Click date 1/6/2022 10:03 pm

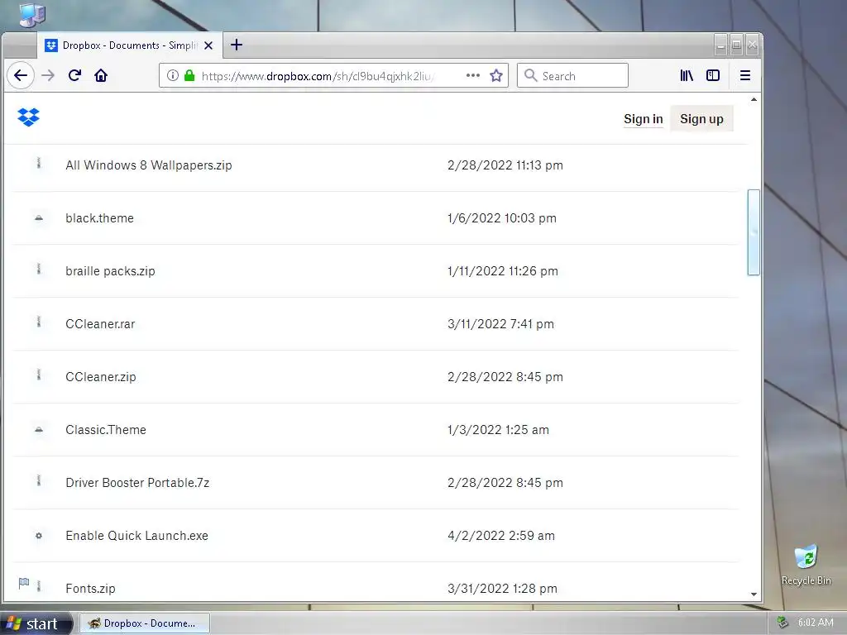point(502,218)
